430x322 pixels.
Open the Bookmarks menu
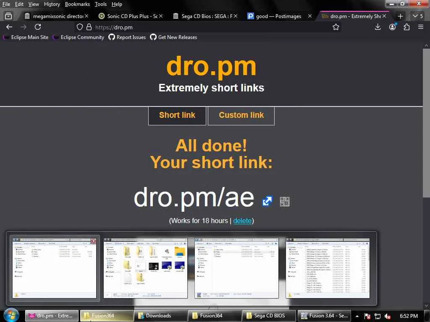77,4
